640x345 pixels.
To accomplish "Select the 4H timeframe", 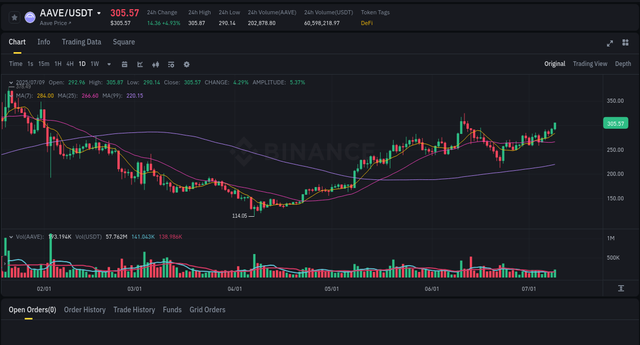I will 70,64.
